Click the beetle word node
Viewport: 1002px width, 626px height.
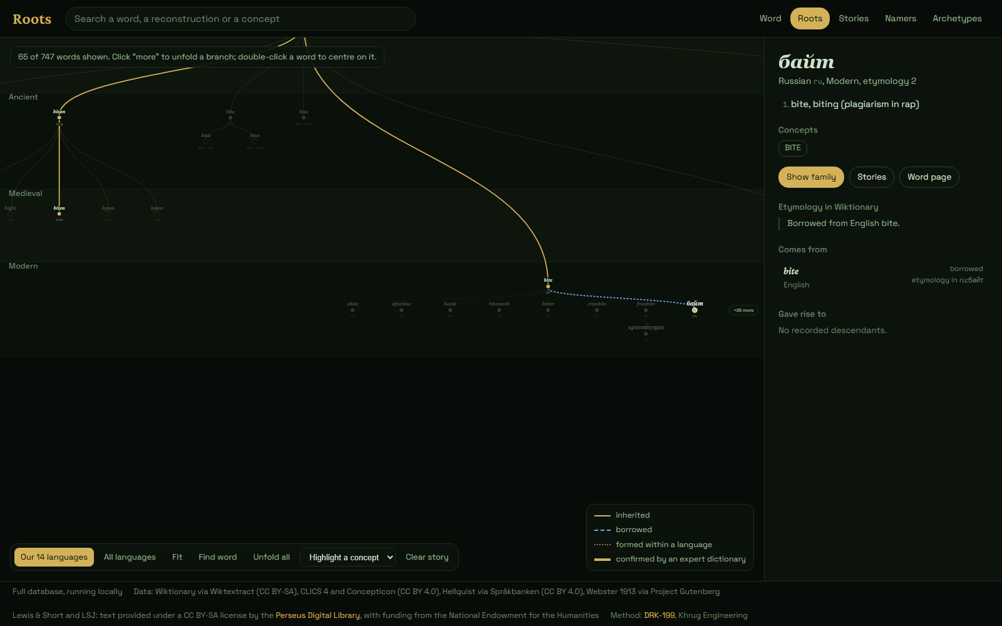point(450,309)
